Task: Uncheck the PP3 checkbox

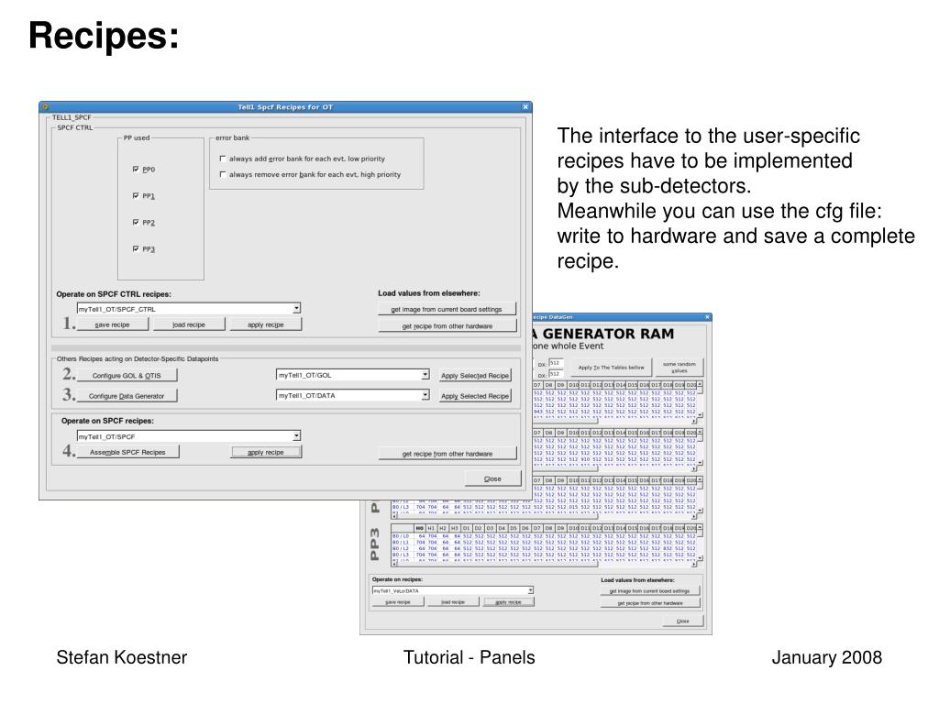Action: (x=136, y=248)
